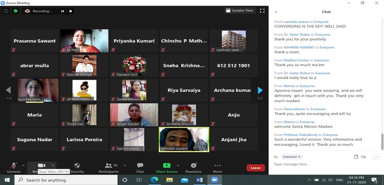
Task: Open the Everyone recipient dropdown
Action: pyautogui.click(x=292, y=157)
